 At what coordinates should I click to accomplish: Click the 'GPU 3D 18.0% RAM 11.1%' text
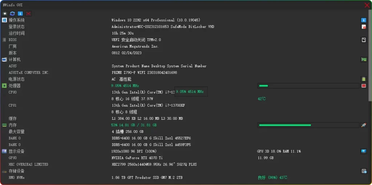[x=279, y=151]
